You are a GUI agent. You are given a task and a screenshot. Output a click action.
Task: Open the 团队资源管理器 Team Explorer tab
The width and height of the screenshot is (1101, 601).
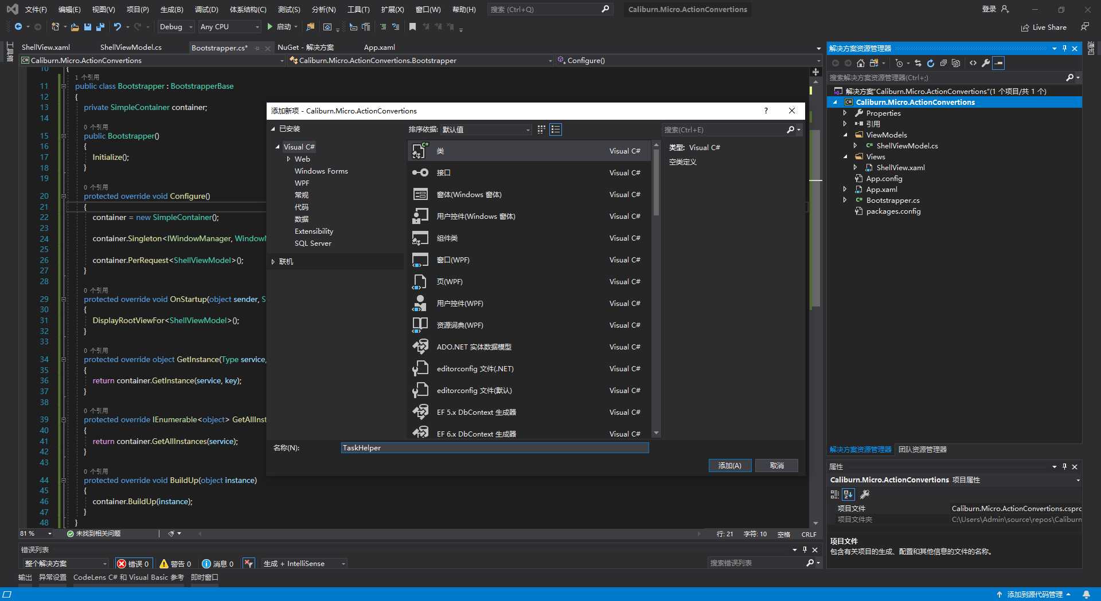(x=922, y=450)
